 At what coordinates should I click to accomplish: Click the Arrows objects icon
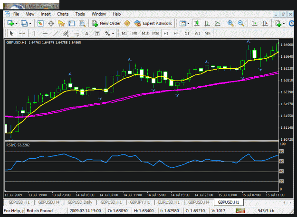click(107, 34)
